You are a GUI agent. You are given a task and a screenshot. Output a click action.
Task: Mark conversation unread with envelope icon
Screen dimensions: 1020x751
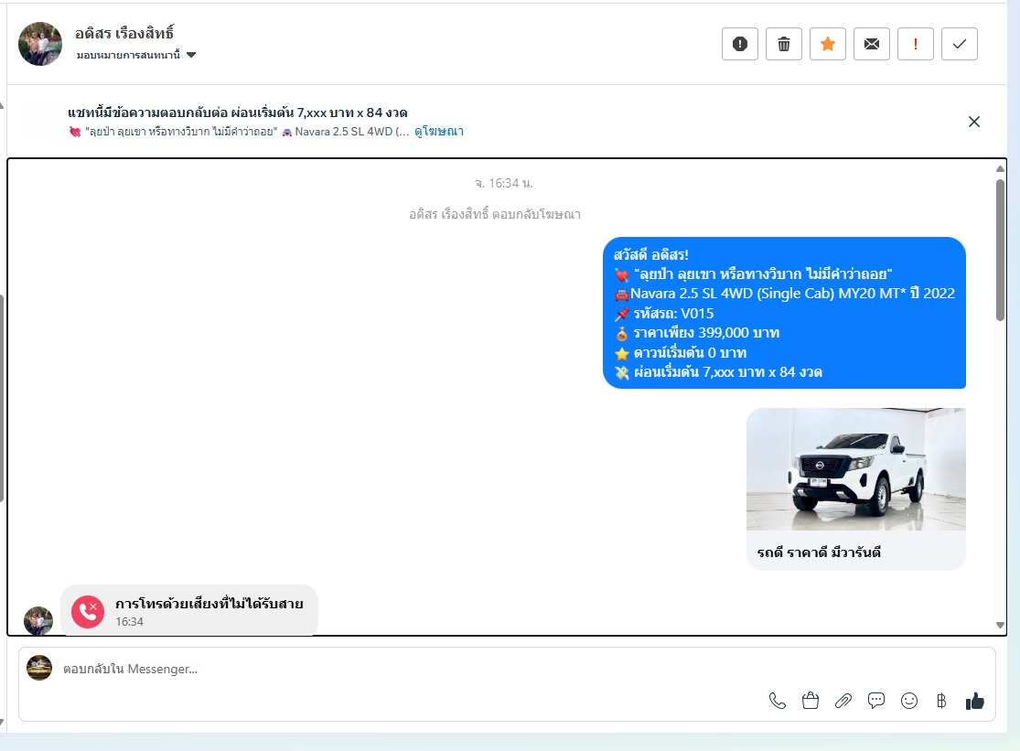pyautogui.click(x=872, y=44)
